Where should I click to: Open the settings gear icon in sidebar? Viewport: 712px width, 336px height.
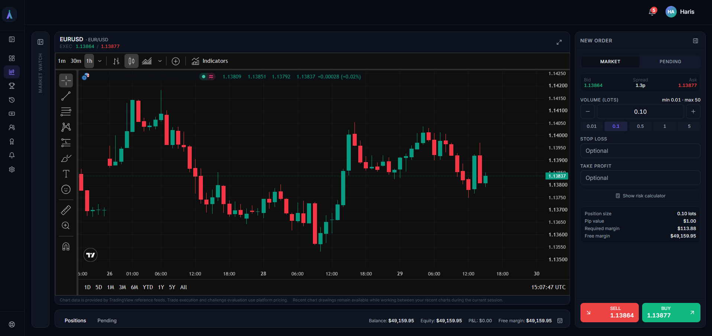[12, 169]
